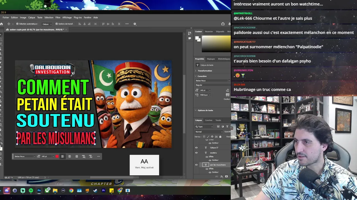
Task: Click the Share export icon at top right
Action: click(x=223, y=24)
